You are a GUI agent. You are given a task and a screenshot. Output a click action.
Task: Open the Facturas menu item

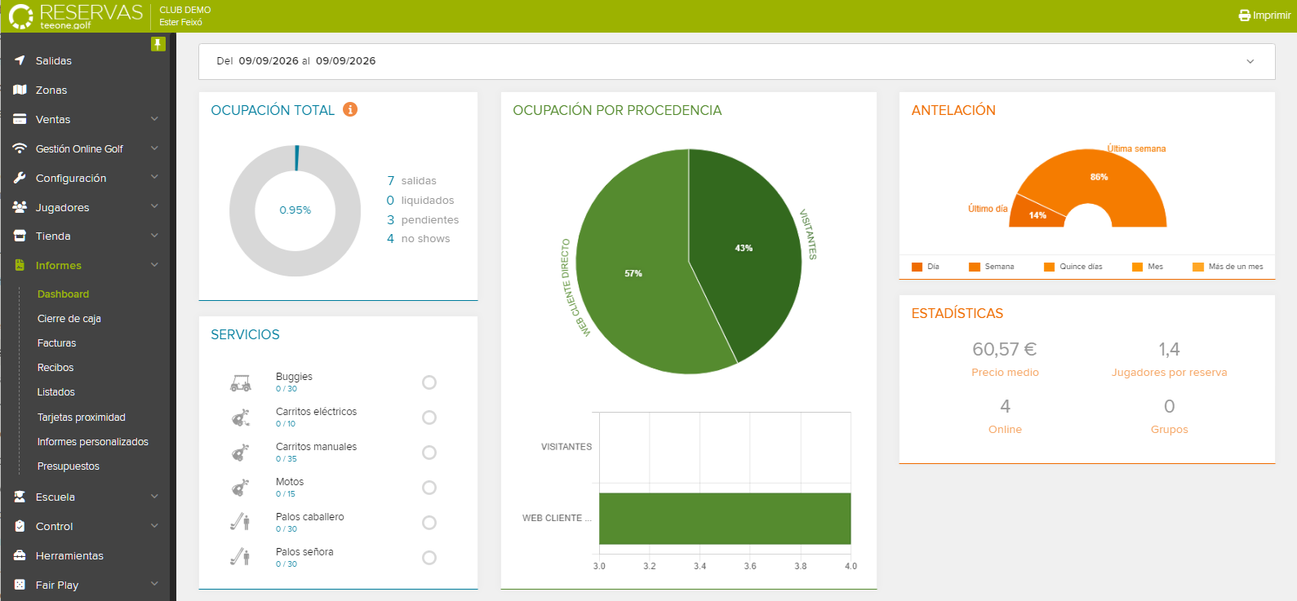pos(56,343)
